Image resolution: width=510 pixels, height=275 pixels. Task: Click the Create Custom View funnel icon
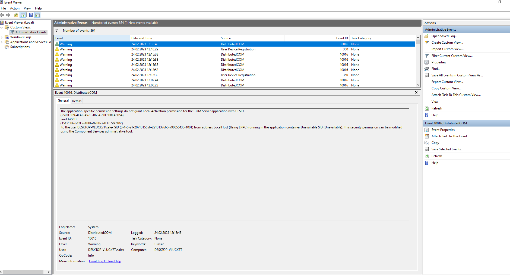click(427, 43)
